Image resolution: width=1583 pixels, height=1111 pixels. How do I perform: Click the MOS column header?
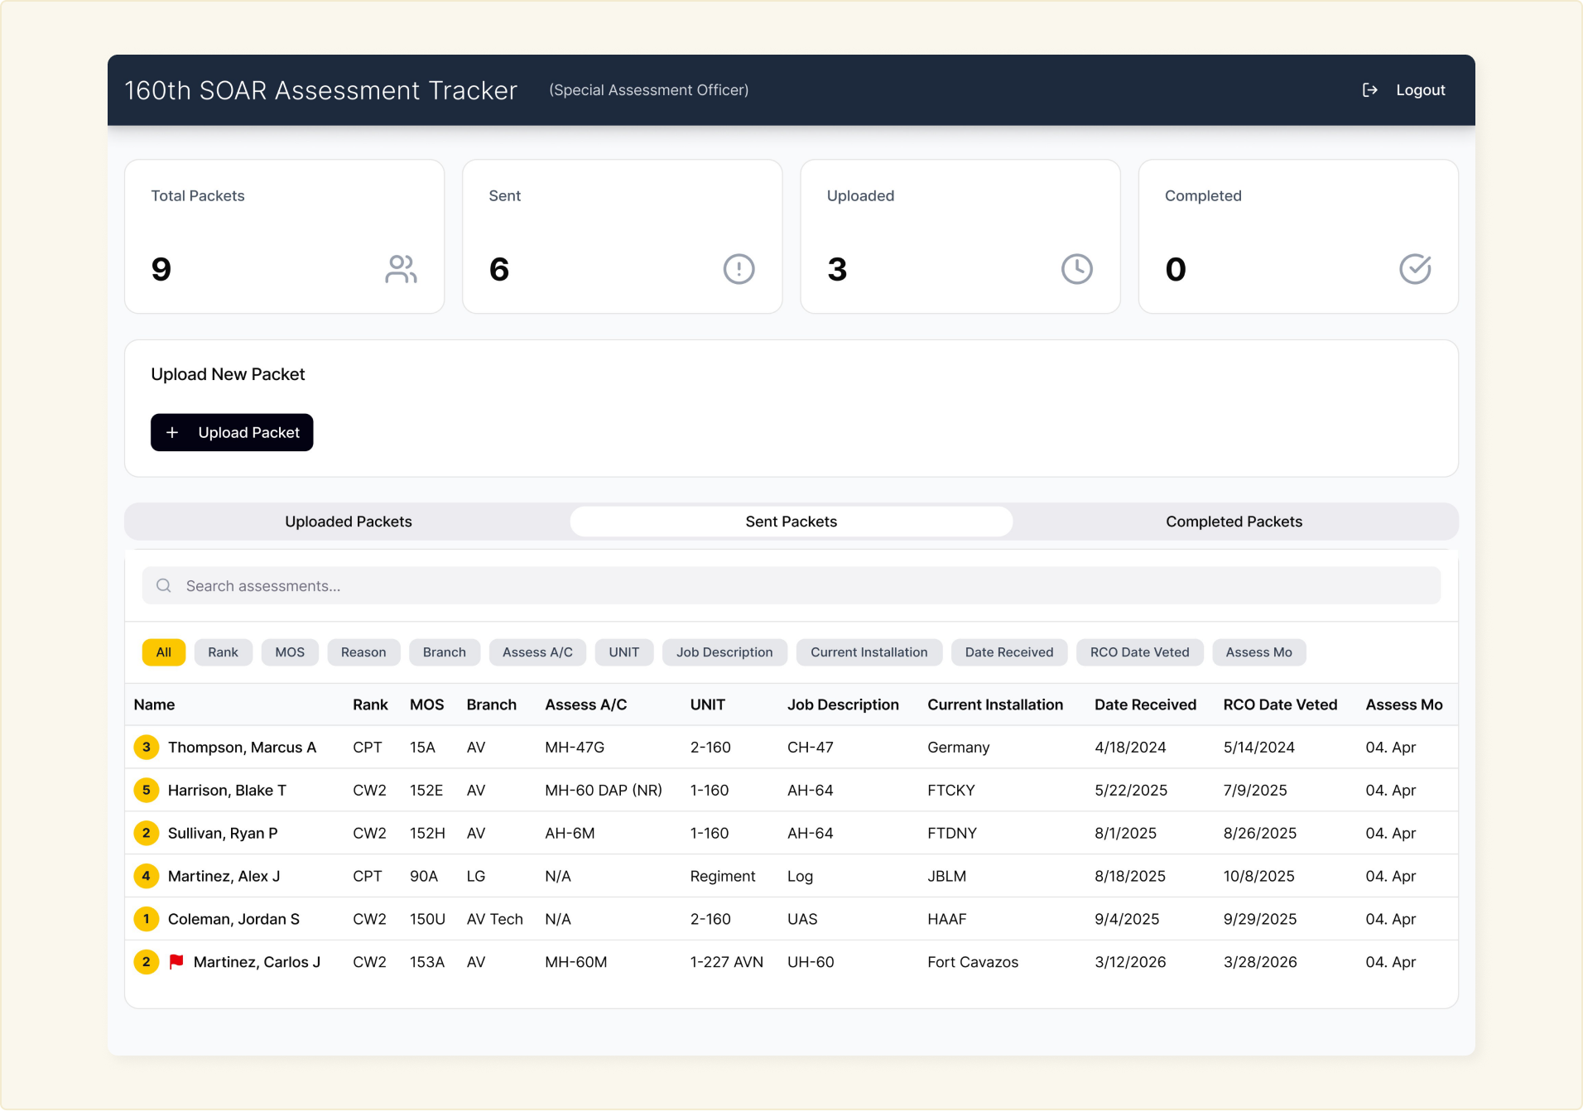426,705
